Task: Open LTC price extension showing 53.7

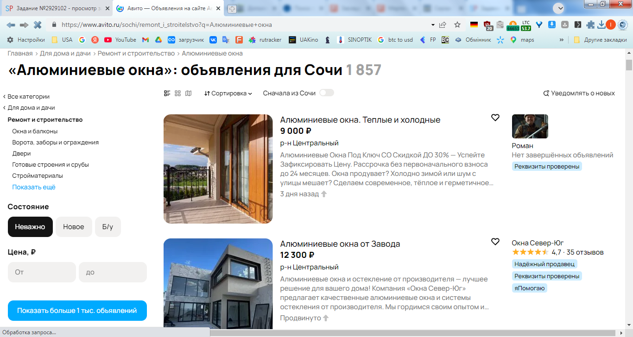Action: [526, 26]
